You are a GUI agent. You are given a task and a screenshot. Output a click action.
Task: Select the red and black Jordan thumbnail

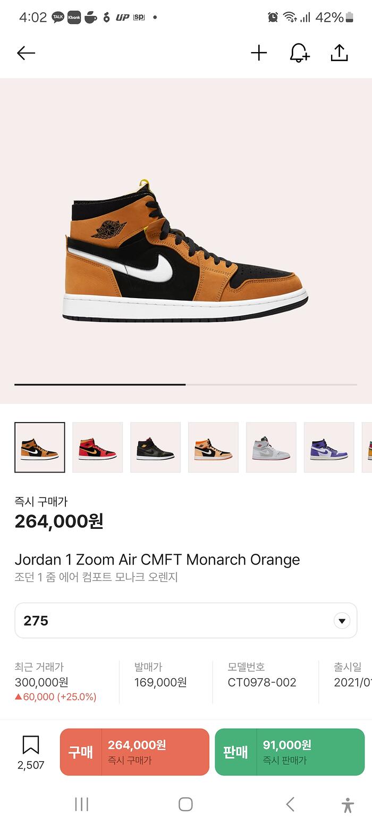click(98, 448)
